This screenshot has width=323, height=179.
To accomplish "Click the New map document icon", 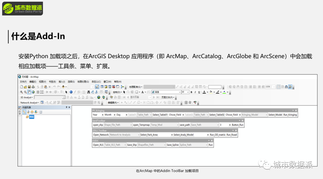I will 22,87.
